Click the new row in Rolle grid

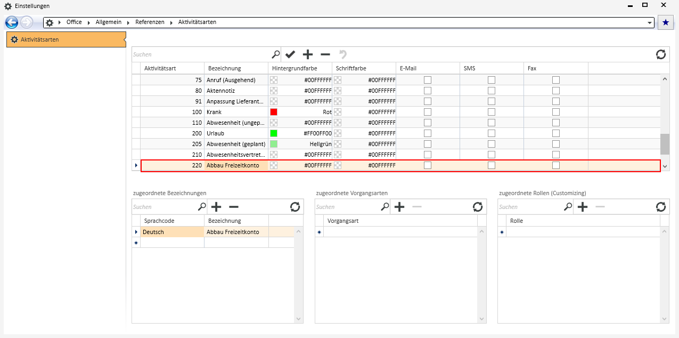[x=583, y=232]
